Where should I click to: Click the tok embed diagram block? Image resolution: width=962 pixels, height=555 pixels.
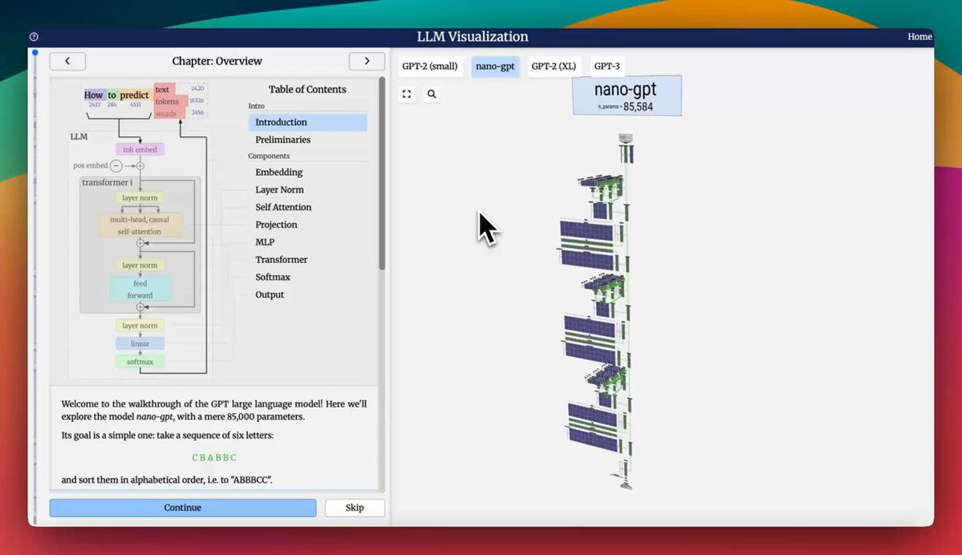tap(140, 150)
